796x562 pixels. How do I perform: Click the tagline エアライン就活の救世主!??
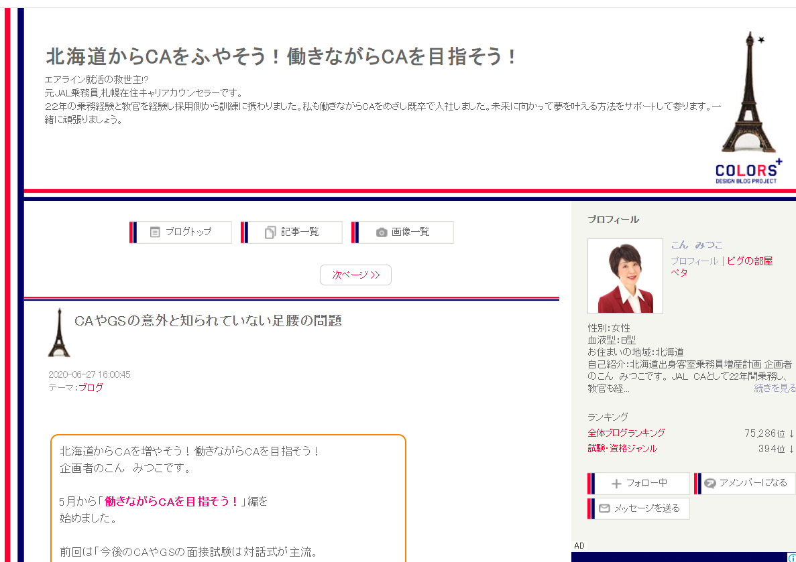point(97,80)
